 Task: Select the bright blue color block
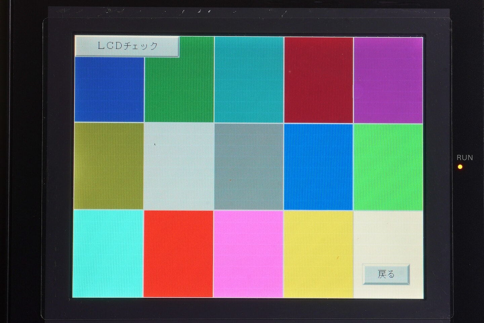pyautogui.click(x=318, y=166)
